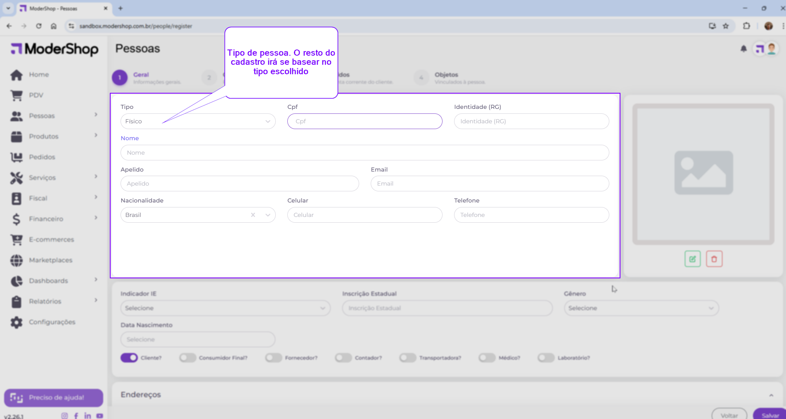Turn on the Transportadora toggle
Image resolution: width=786 pixels, height=419 pixels.
coord(407,358)
